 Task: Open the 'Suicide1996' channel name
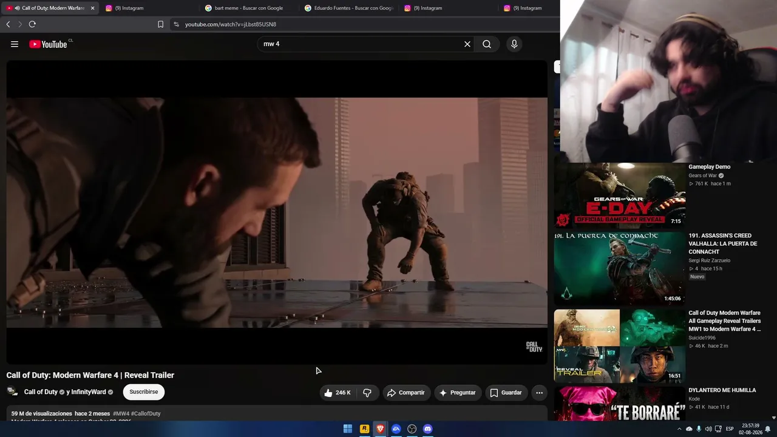(x=702, y=338)
